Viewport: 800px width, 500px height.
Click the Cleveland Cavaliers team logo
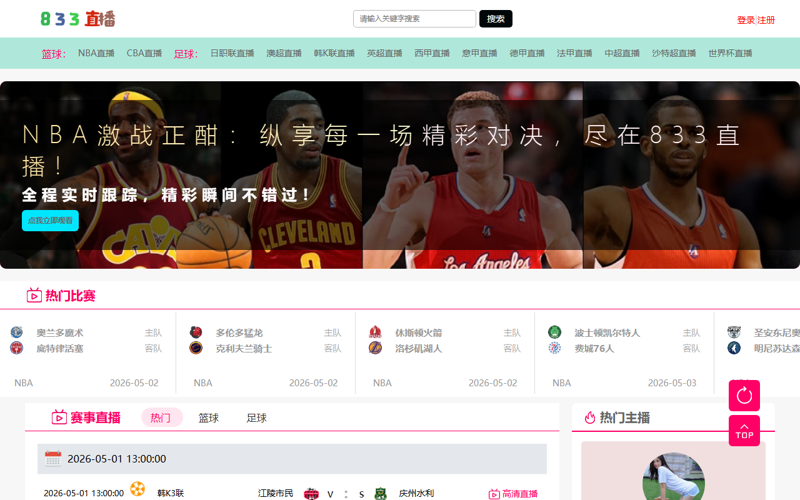pyautogui.click(x=196, y=348)
